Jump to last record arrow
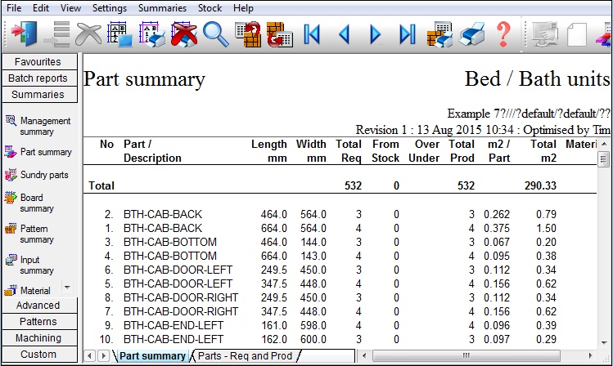This screenshot has height=366, width=613. pos(408,34)
